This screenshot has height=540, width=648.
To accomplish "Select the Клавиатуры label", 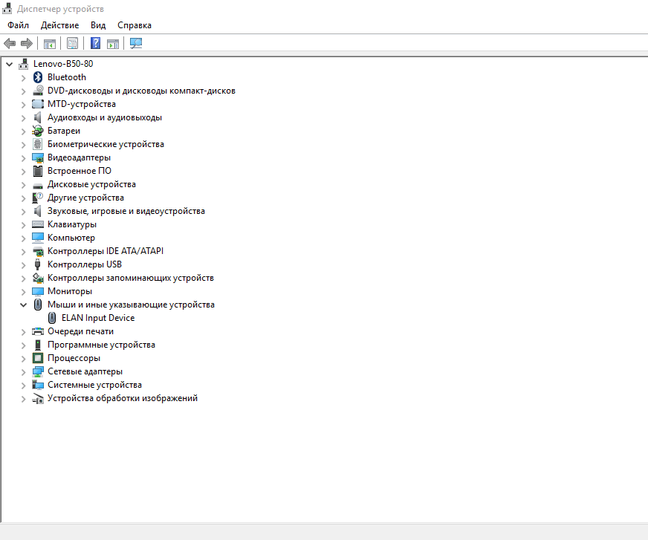I will [x=72, y=224].
